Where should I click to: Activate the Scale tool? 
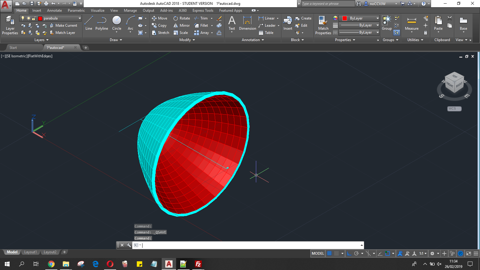[x=181, y=33]
